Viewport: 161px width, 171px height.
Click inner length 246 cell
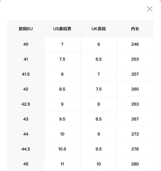135,44
